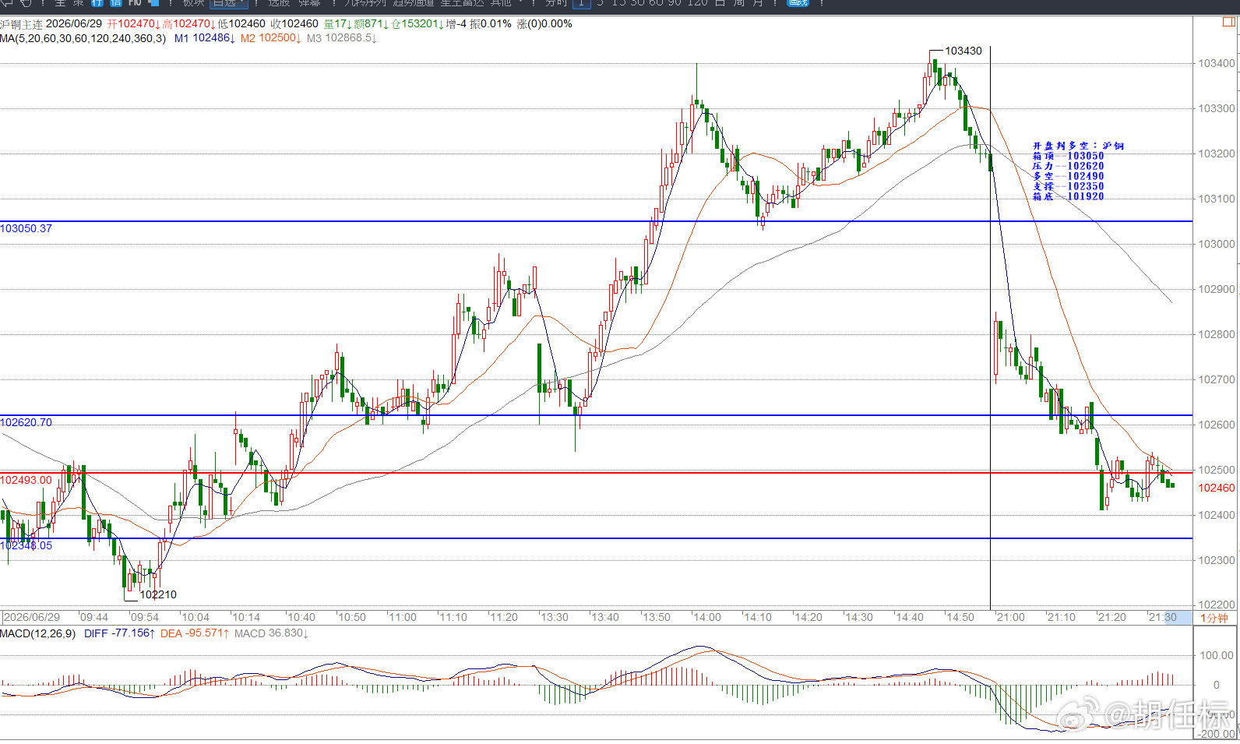Click the 10:40 time axis label
1240x744 pixels.
[x=301, y=617]
